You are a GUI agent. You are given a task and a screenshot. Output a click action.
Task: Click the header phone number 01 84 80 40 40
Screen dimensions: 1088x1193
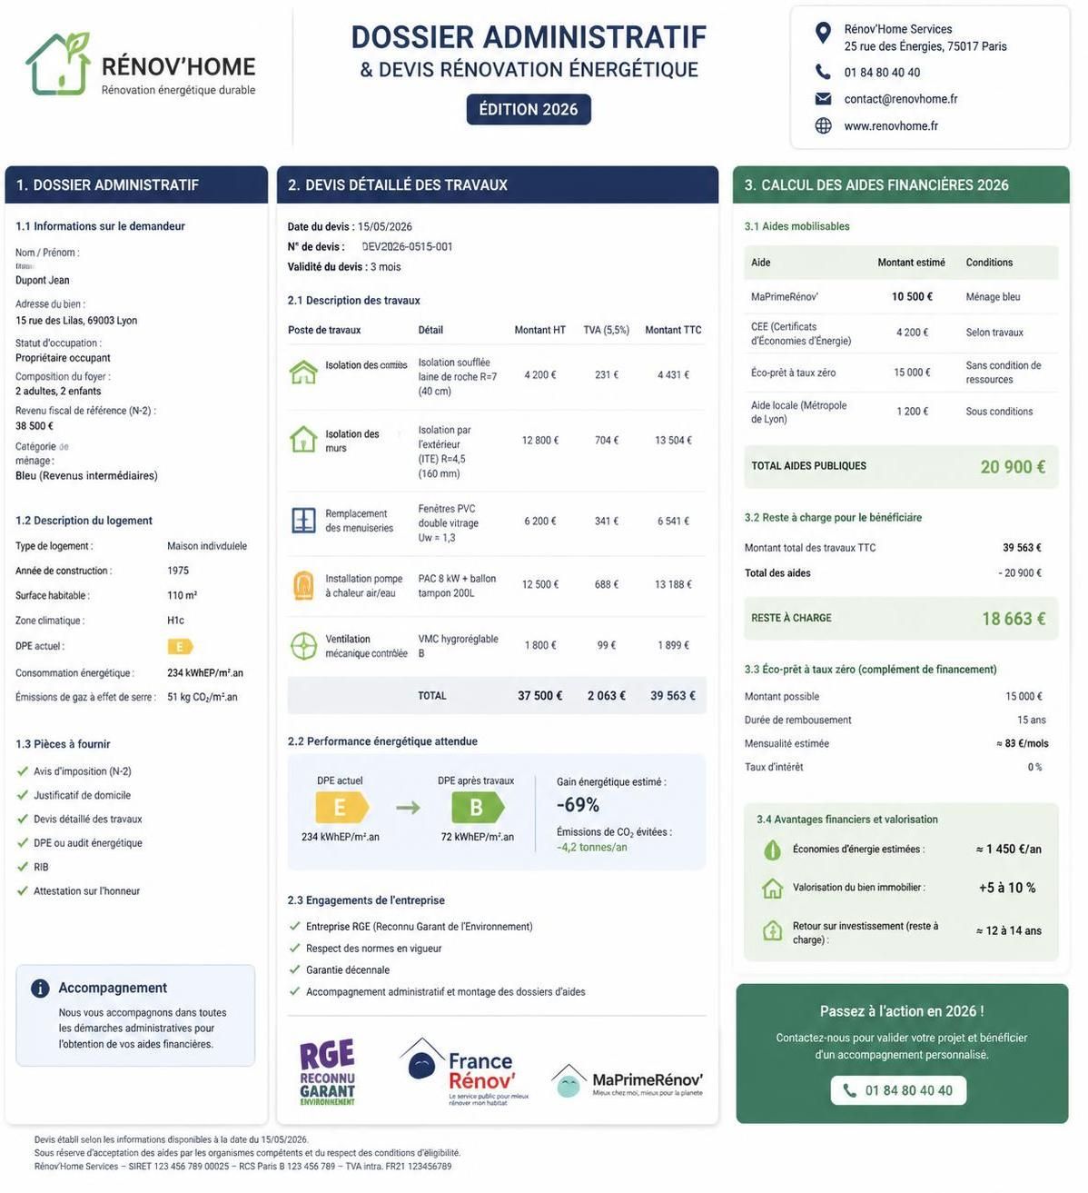[x=882, y=72]
